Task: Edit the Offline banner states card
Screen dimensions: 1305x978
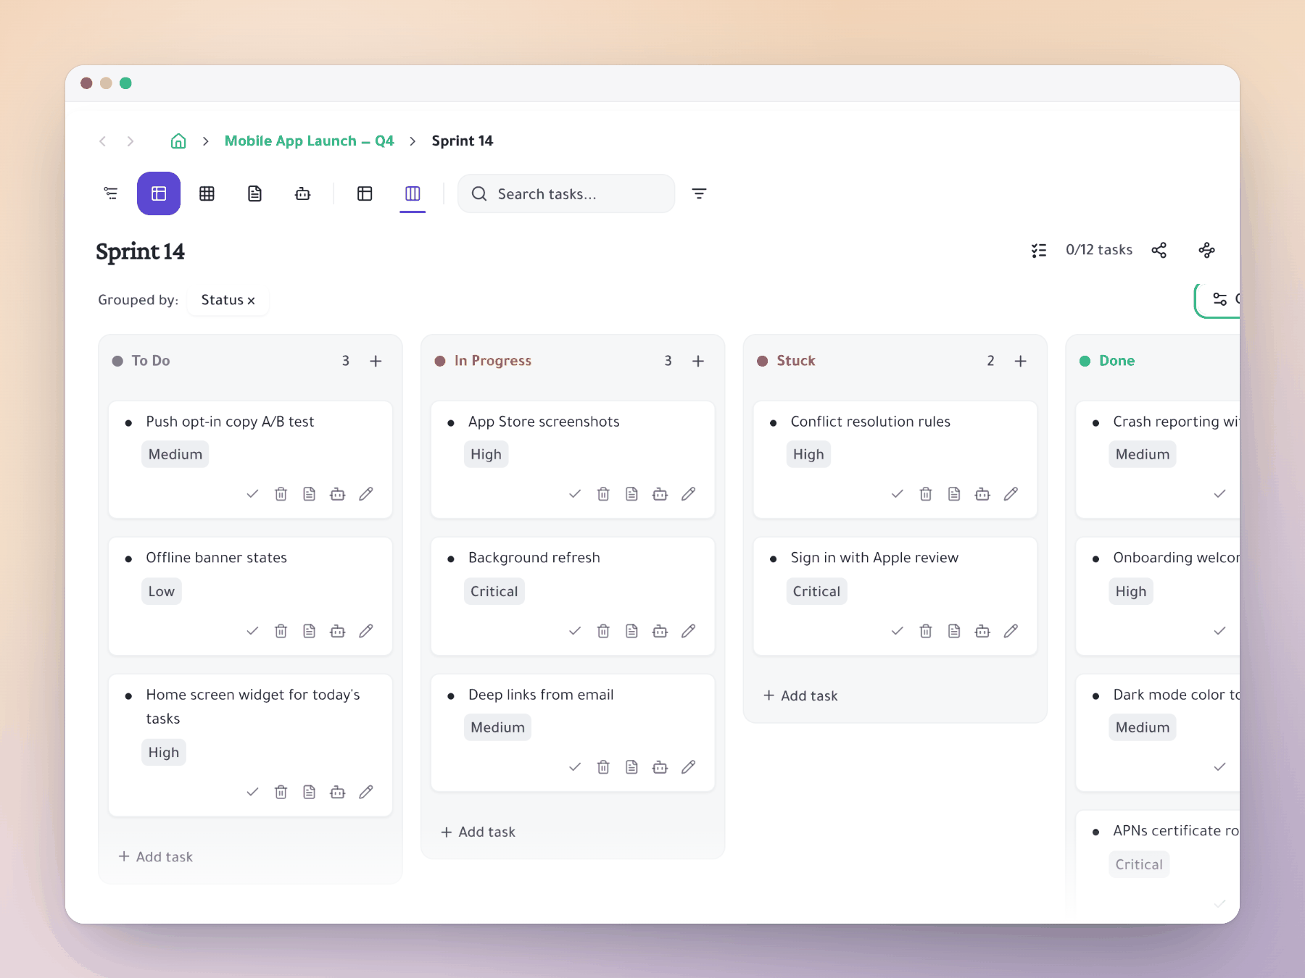Action: click(366, 631)
